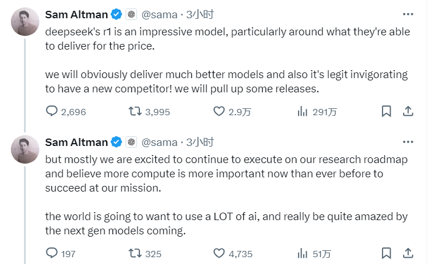
Task: Reply to the deepseek r1 tweet
Action: click(52, 112)
